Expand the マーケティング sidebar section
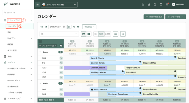The height and width of the screenshot is (103, 189). click(x=31, y=98)
